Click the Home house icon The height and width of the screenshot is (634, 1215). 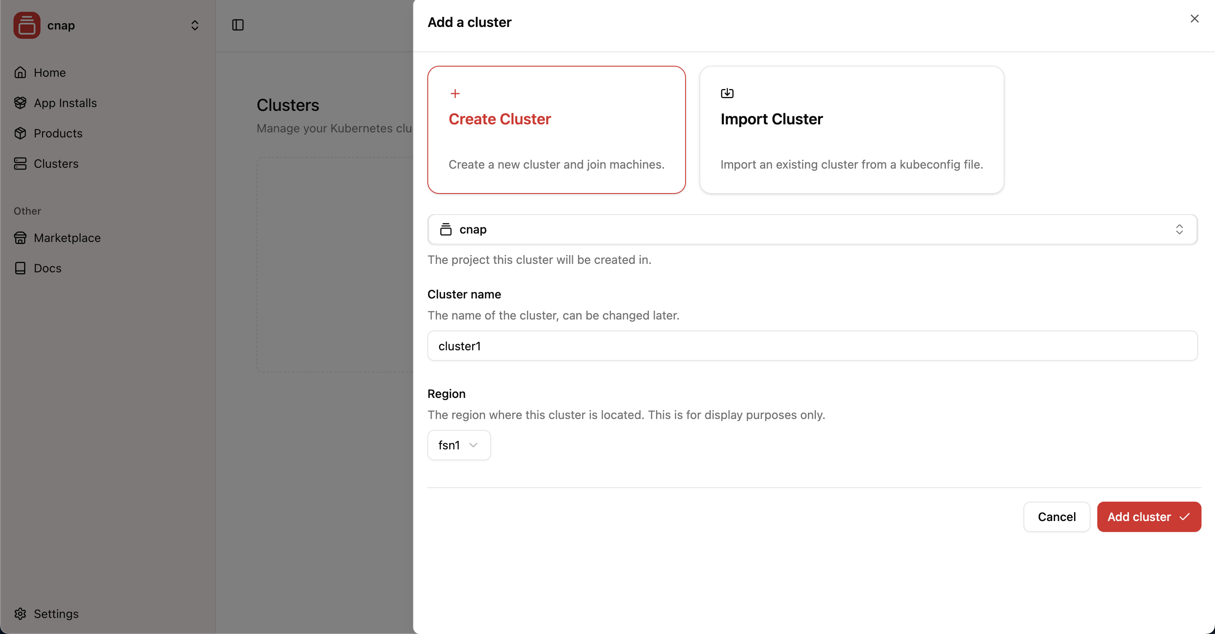[20, 72]
